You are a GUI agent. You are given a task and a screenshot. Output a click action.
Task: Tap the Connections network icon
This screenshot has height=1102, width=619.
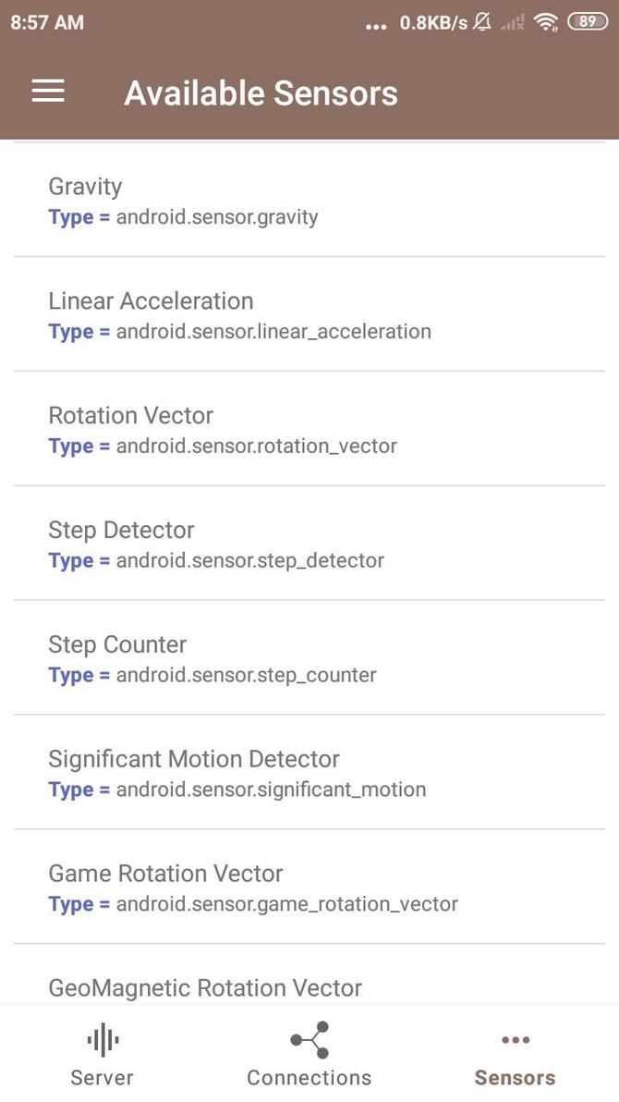point(309,1039)
